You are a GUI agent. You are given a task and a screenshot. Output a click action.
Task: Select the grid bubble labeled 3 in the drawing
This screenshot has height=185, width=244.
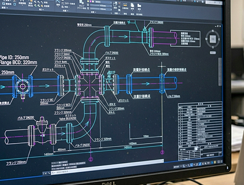coord(163,152)
